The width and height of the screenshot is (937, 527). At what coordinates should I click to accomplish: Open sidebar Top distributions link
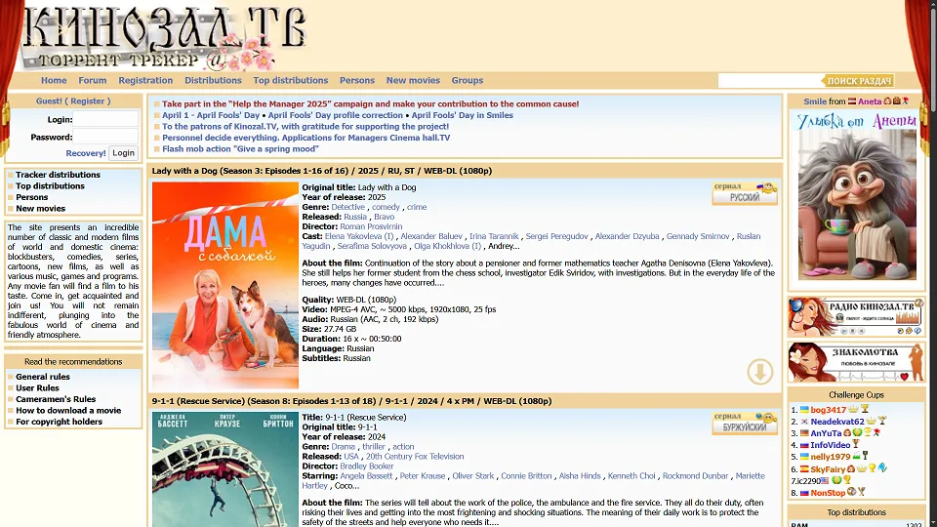coord(50,185)
